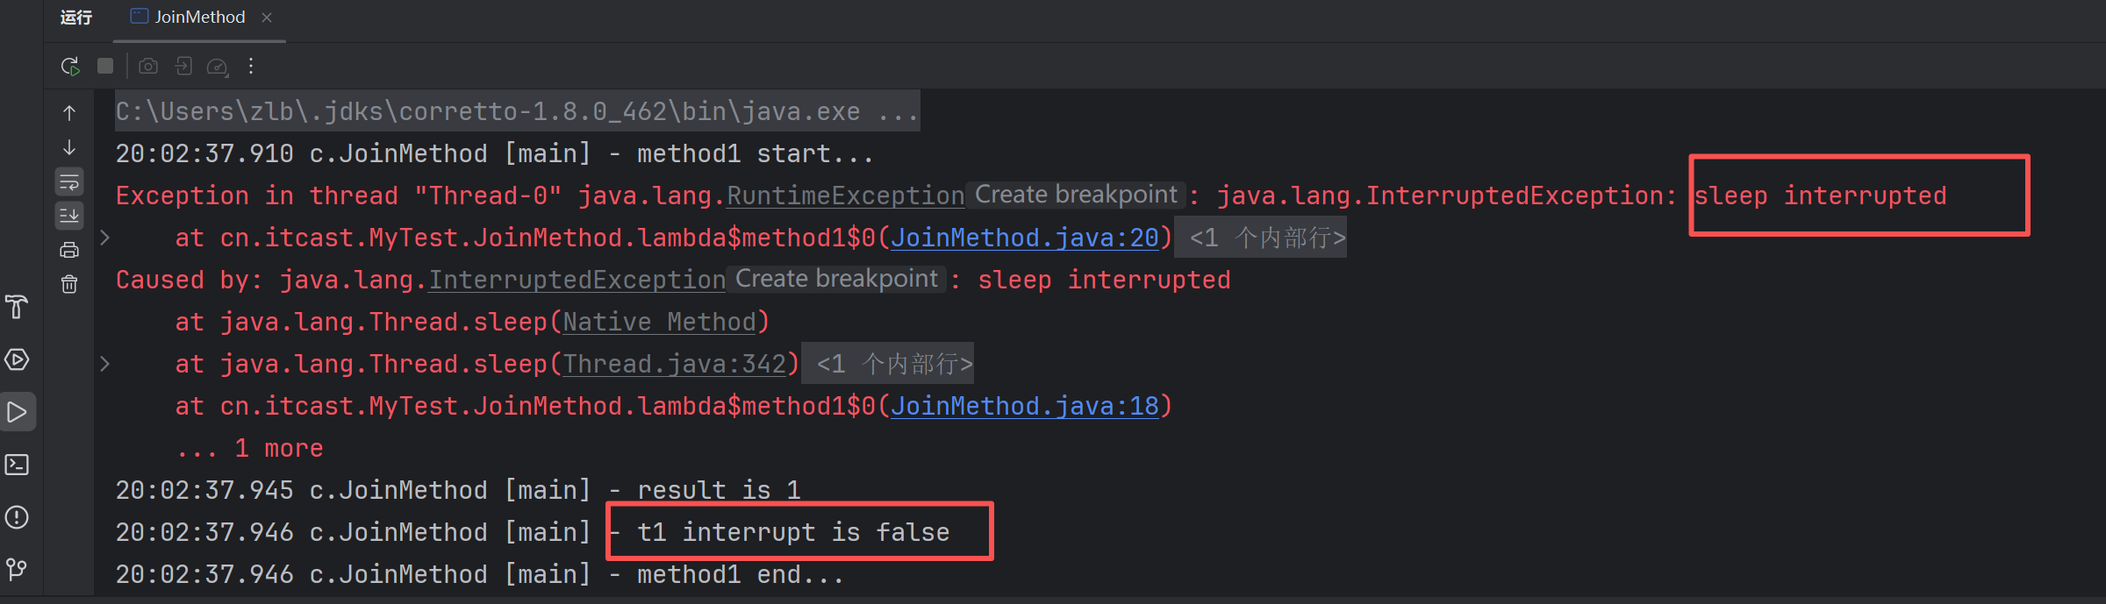Click the restore layout arrow icon
Image resolution: width=2106 pixels, height=604 pixels.
click(x=183, y=66)
